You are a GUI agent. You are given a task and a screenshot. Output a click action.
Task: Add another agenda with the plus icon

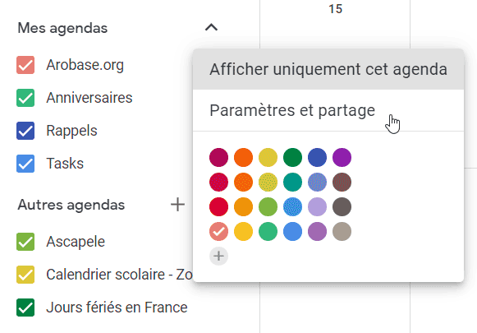pos(177,205)
